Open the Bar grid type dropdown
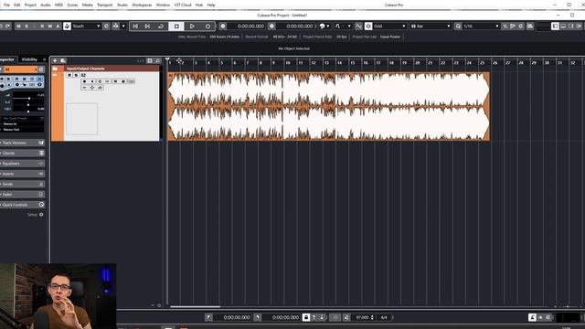This screenshot has height=329, width=585. coord(431,27)
